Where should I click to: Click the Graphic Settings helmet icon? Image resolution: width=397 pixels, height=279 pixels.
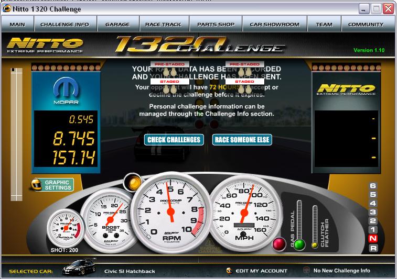(x=36, y=185)
